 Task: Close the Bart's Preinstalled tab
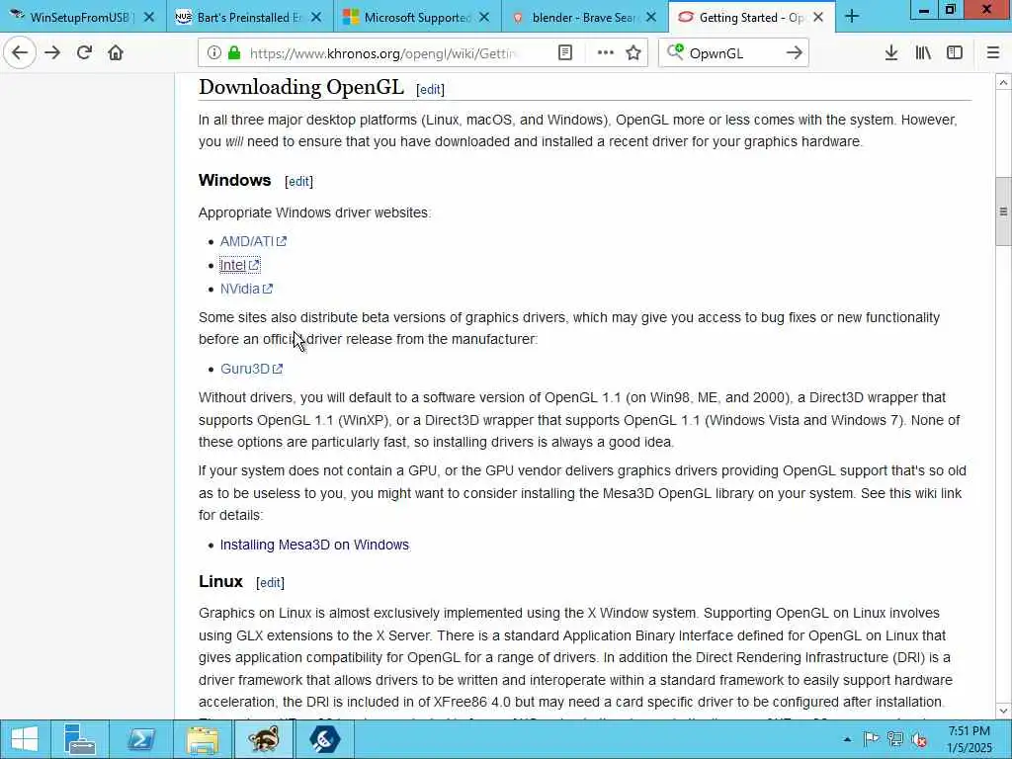click(x=316, y=18)
